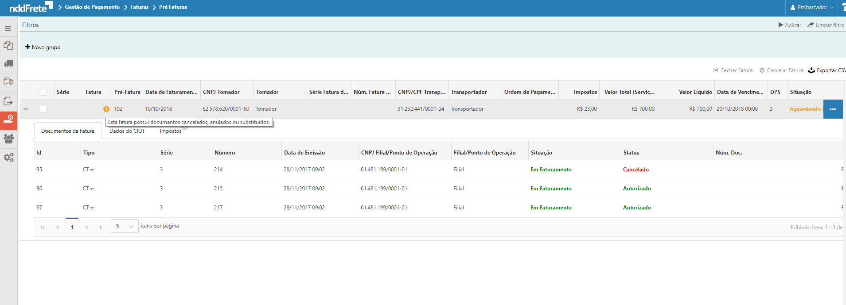
Task: Open the users group sidebar icon
Action: point(8,139)
